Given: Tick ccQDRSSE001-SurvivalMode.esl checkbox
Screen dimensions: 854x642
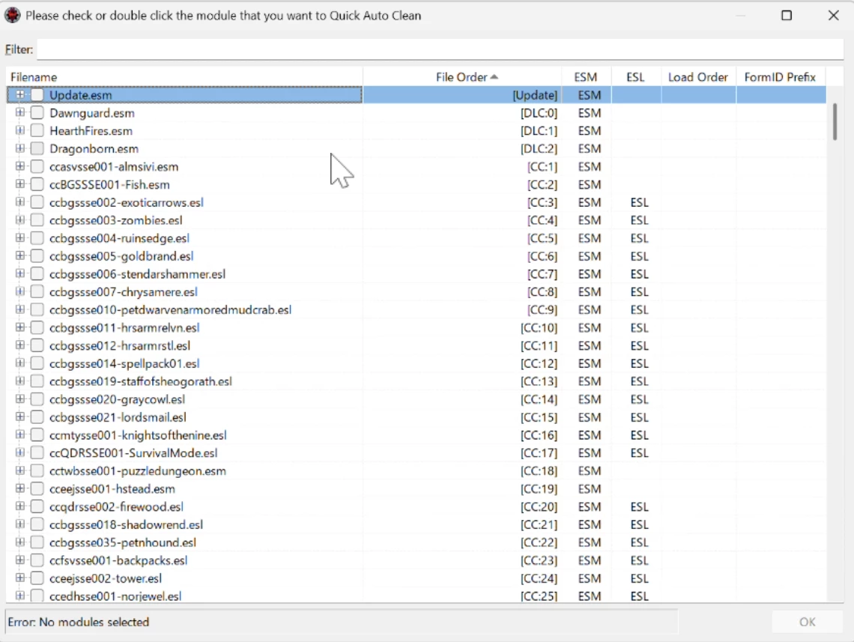Looking at the screenshot, I should click(x=37, y=453).
